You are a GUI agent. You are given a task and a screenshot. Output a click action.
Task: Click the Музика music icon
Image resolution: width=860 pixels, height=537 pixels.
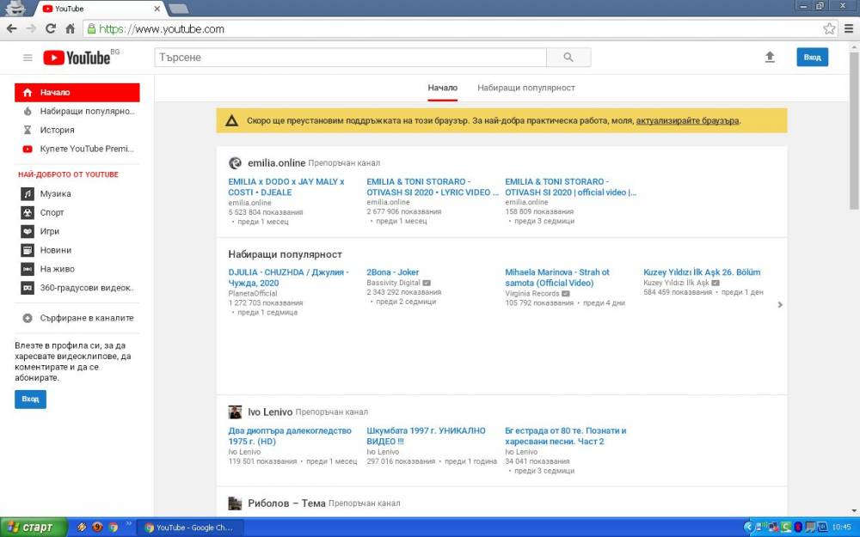tap(28, 193)
